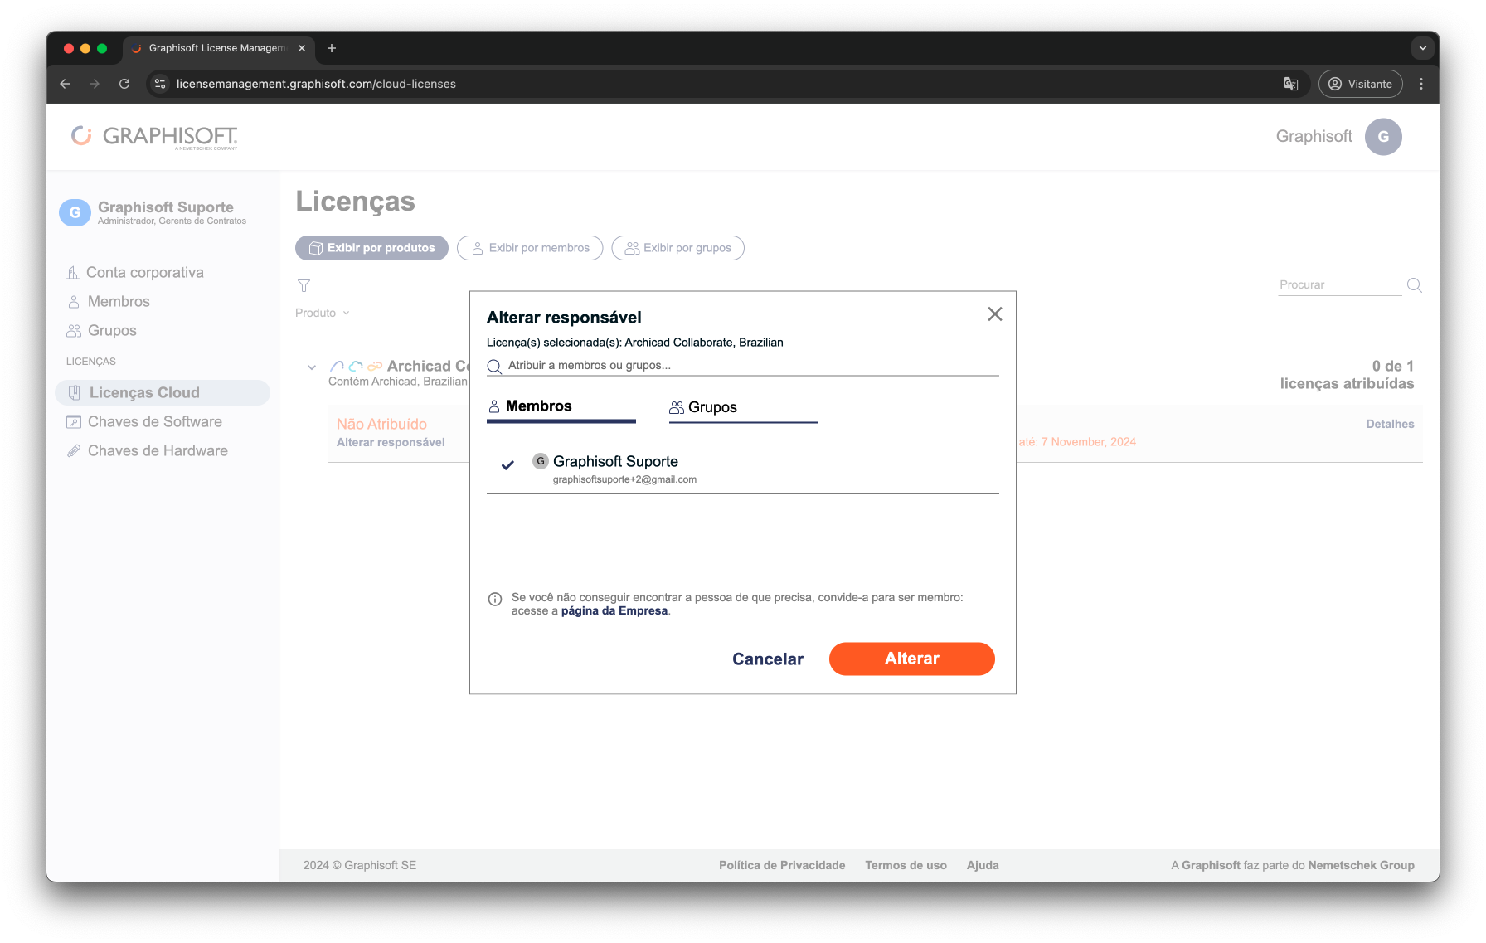The width and height of the screenshot is (1486, 943).
Task: Select Exibir por produtos view
Action: click(x=371, y=248)
